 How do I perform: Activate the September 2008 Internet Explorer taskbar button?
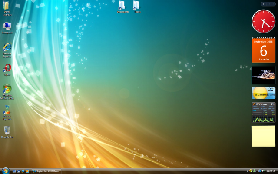(x=46, y=171)
